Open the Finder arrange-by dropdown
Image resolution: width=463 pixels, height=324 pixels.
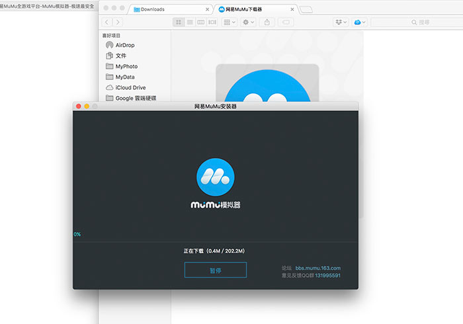[x=230, y=22]
